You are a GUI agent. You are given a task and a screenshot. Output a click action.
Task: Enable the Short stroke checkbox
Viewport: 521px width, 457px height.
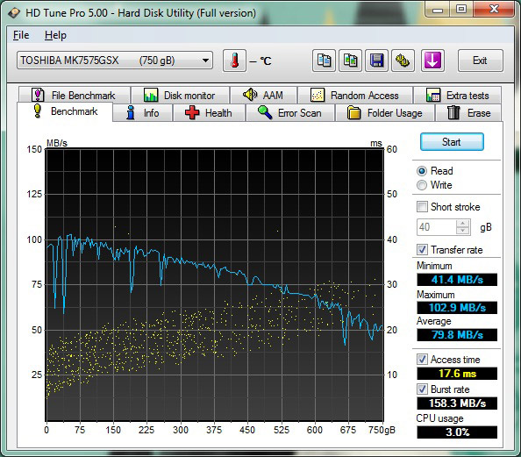pos(422,207)
